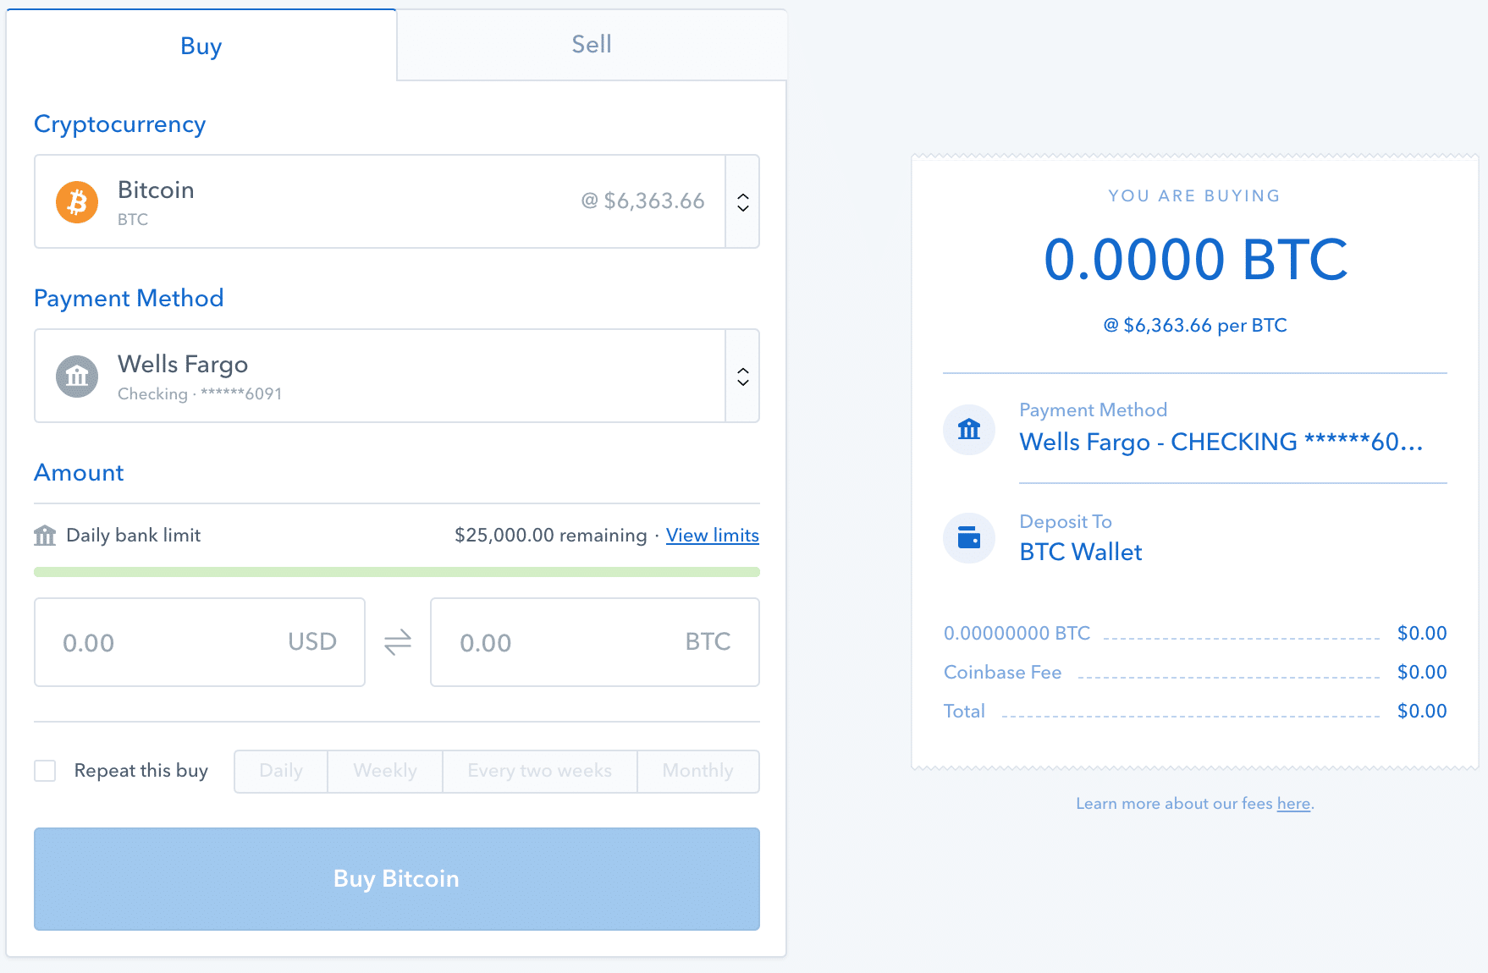Screen dimensions: 1488x973
Task: Switch to the Sell tab
Action: pos(591,44)
